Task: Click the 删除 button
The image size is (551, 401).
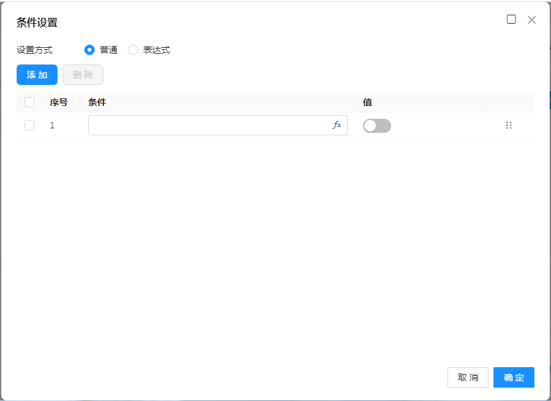Action: click(83, 75)
